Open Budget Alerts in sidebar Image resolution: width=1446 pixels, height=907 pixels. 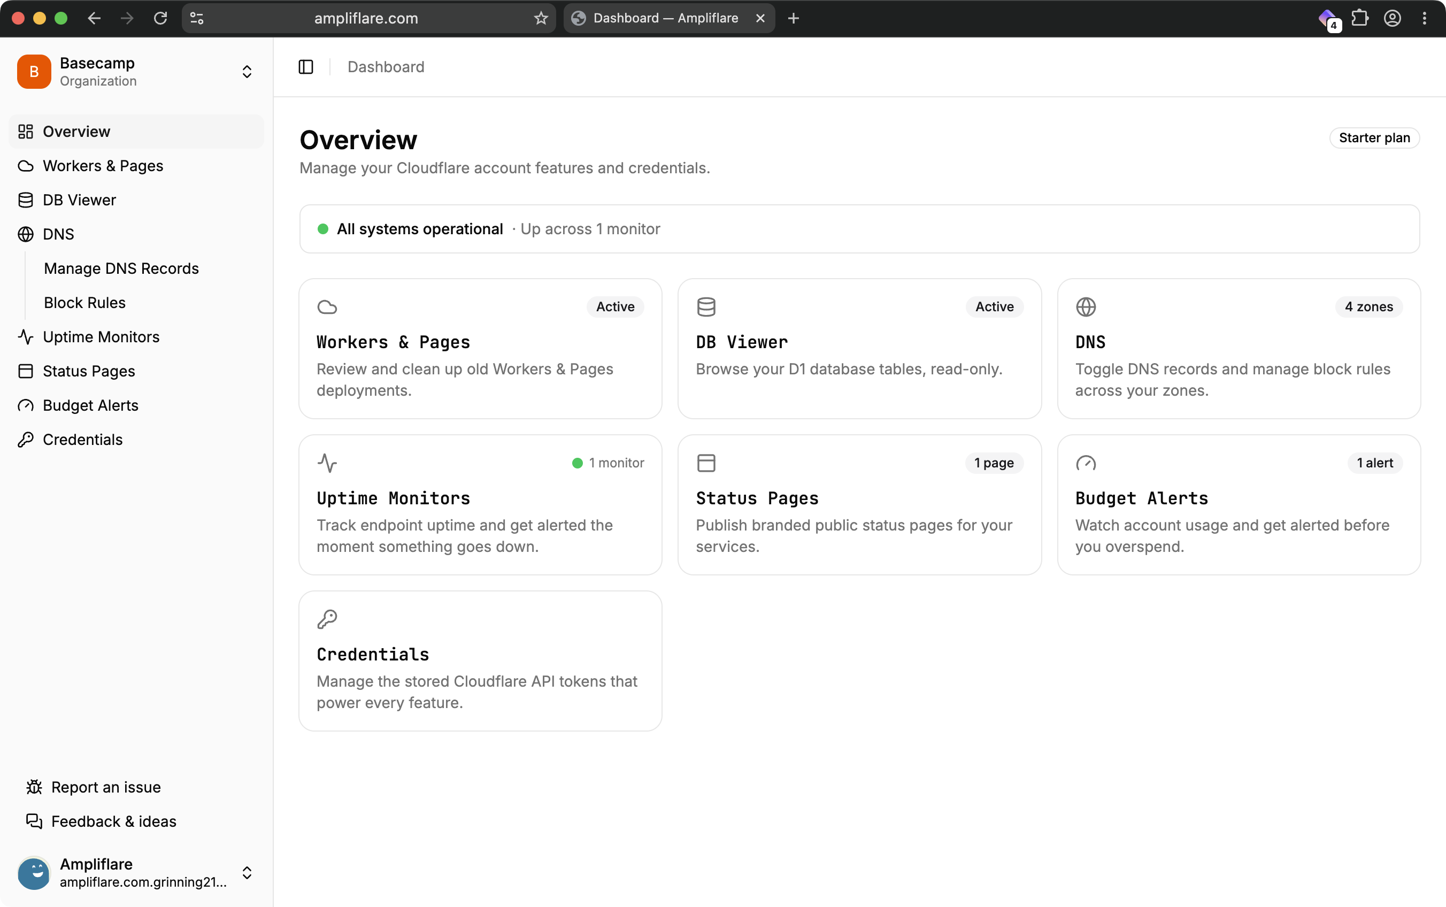click(x=136, y=405)
